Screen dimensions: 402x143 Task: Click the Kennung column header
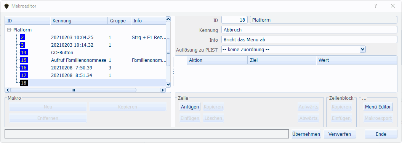(79, 21)
